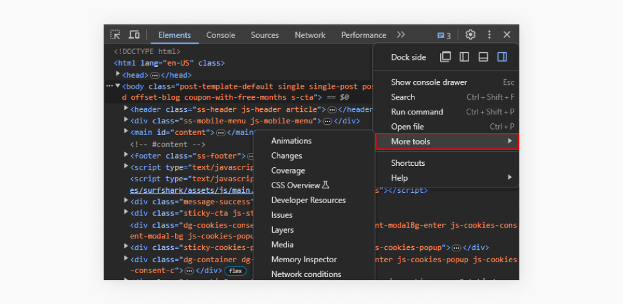Select the html lang="en-US" line
The image size is (623, 304).
click(x=170, y=63)
